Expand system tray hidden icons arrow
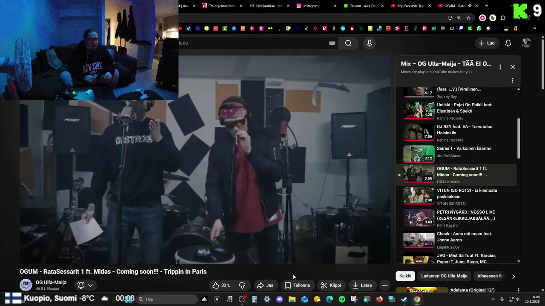545x306 pixels. point(493,299)
